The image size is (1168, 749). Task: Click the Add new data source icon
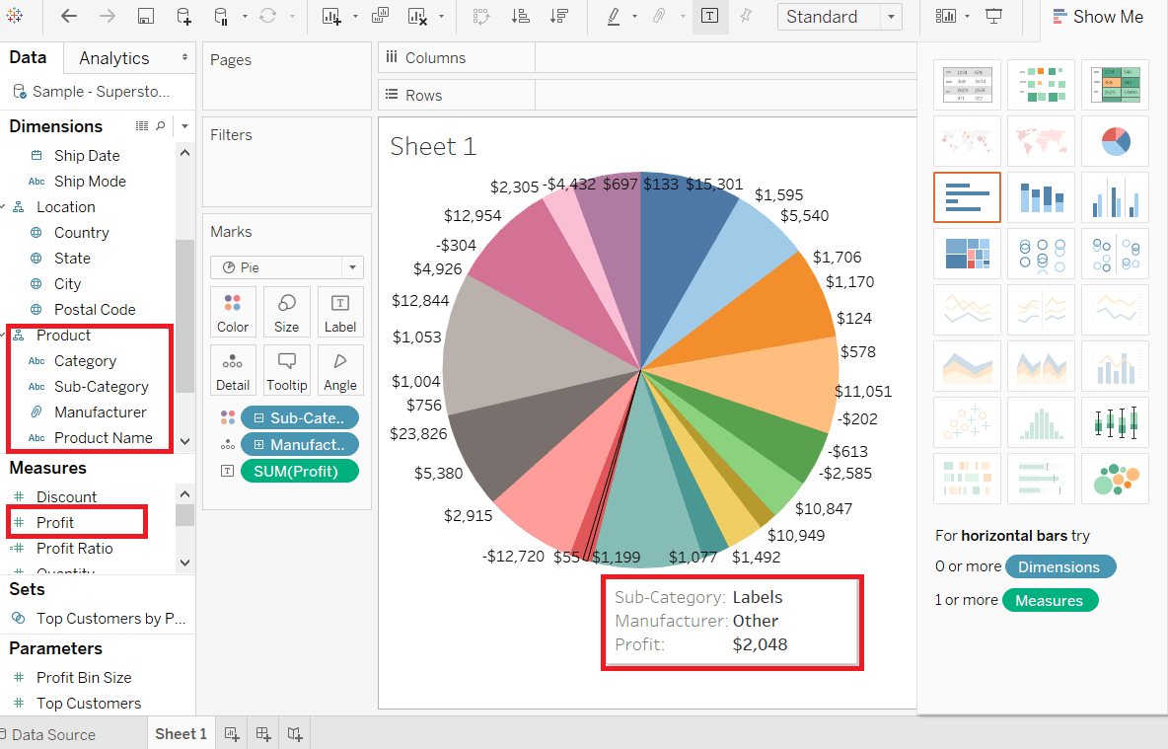tap(183, 17)
